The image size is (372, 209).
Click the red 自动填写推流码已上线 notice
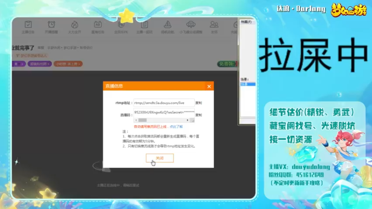150,127
